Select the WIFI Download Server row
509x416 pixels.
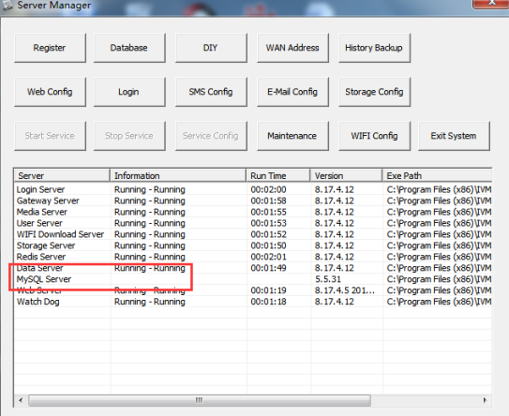pyautogui.click(x=253, y=234)
